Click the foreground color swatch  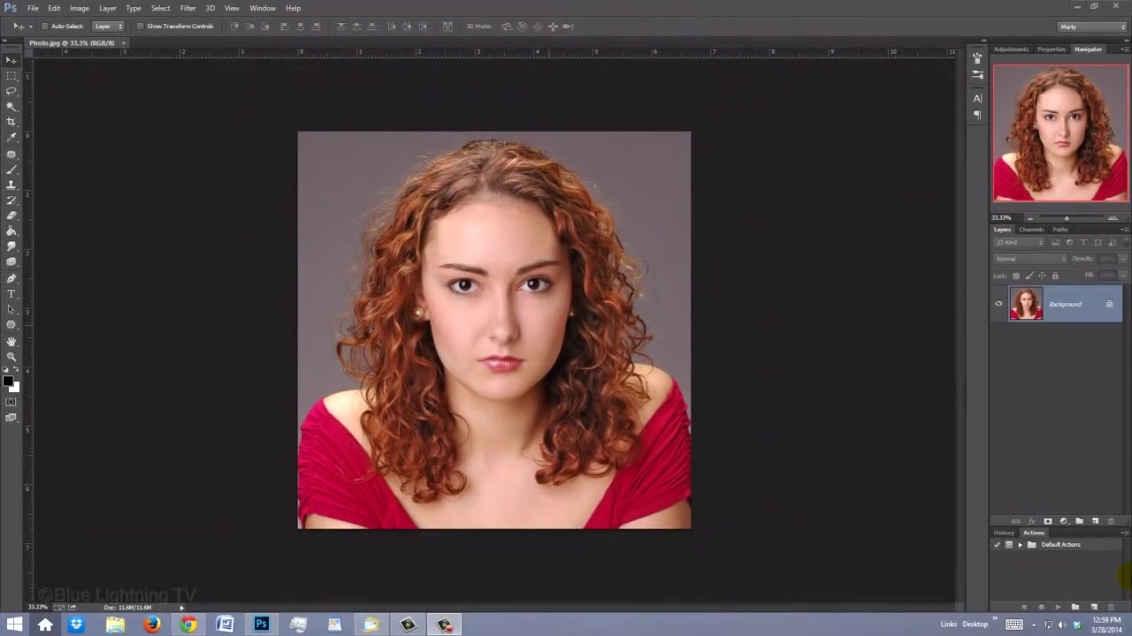pos(8,382)
